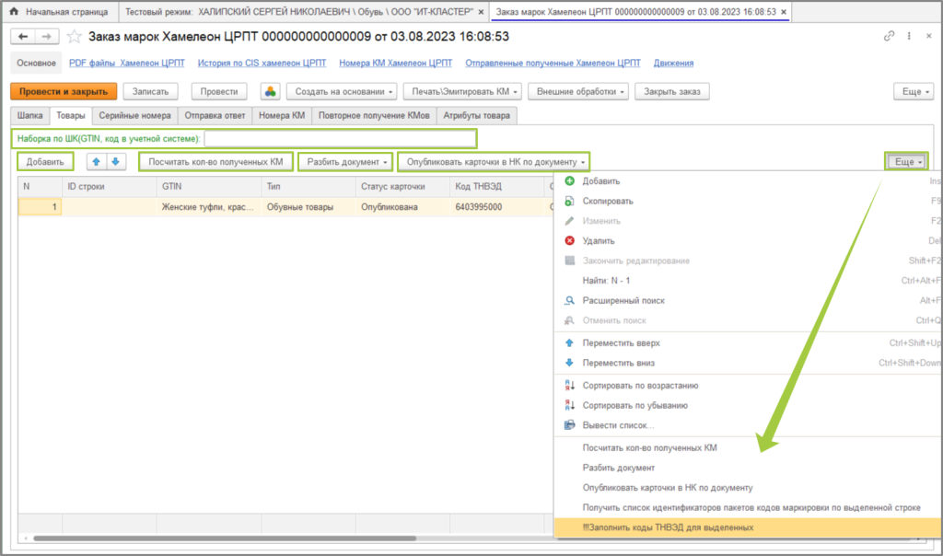Open the Печать\Эмитировать КМ dropdown
This screenshot has width=943, height=556.
coord(462,91)
